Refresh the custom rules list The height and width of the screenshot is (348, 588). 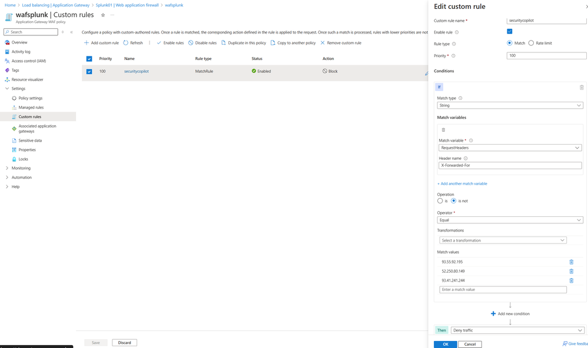pos(133,43)
